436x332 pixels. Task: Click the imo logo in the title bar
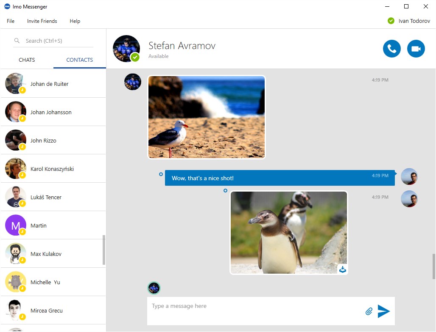tap(6, 6)
